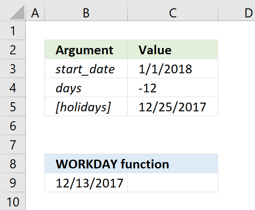Select the days label cell
The image size is (255, 210).
pyautogui.click(x=86, y=88)
